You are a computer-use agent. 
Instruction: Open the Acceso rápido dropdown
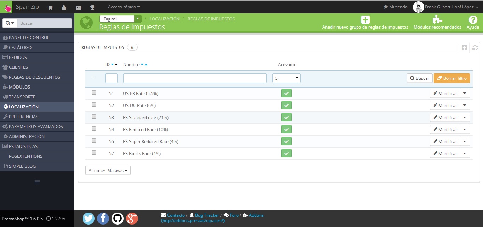[x=124, y=7]
